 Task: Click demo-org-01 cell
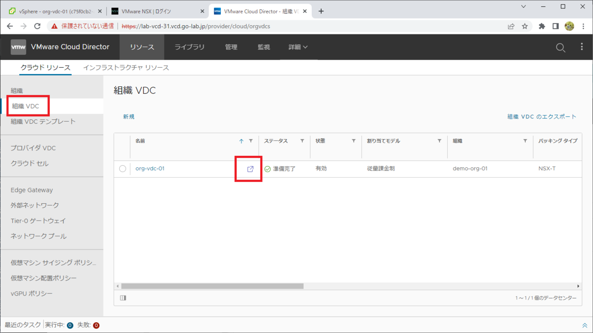(470, 169)
